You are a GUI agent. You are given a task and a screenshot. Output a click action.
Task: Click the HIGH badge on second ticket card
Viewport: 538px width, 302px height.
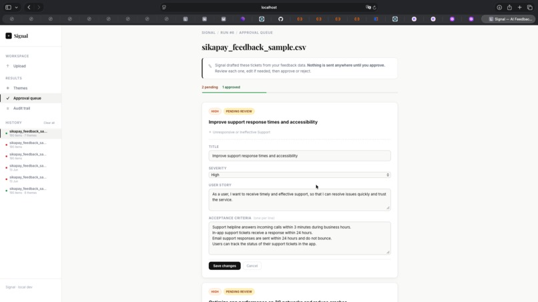(x=215, y=292)
